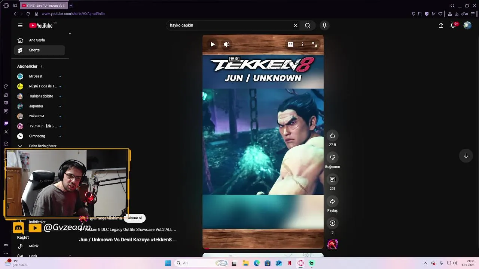Open the browser AI assistant button
The height and width of the screenshot is (269, 479).
[x=465, y=14]
